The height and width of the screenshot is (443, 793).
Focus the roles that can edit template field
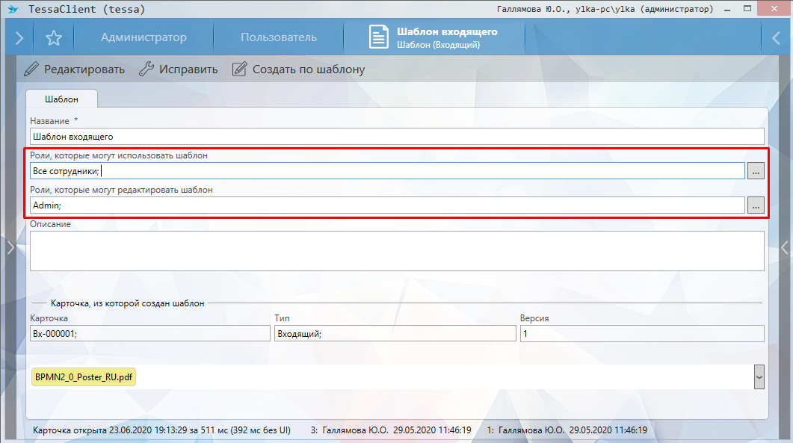pos(387,205)
